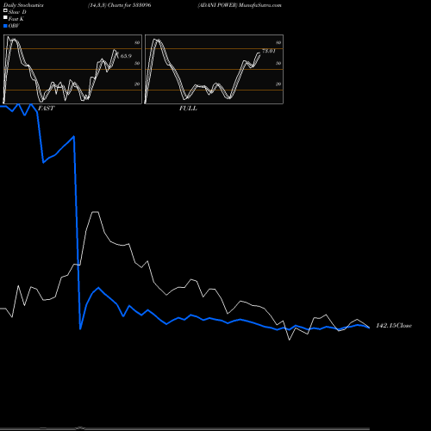Click the FULL chart label
This screenshot has height=431, width=431.
click(188, 109)
